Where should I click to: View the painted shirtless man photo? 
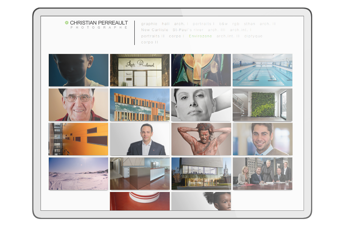[x=201, y=139]
